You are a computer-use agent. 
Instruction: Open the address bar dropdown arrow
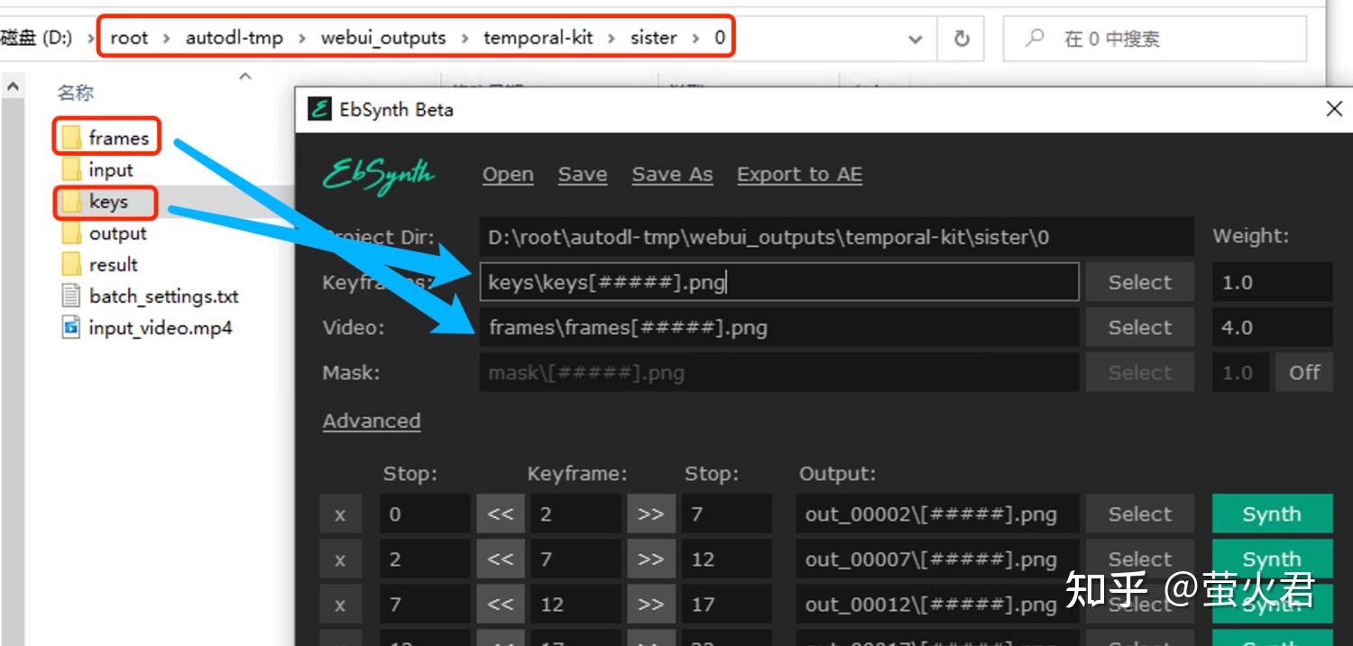pos(914,39)
